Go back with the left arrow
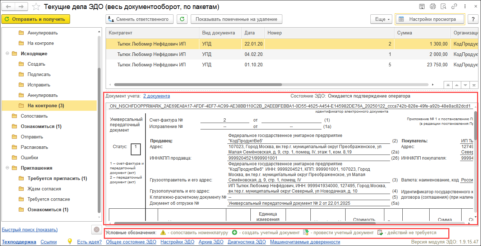 (x=9, y=7)
